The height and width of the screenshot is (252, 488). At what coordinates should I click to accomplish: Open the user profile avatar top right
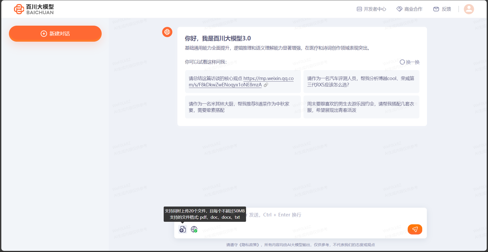pos(469,9)
